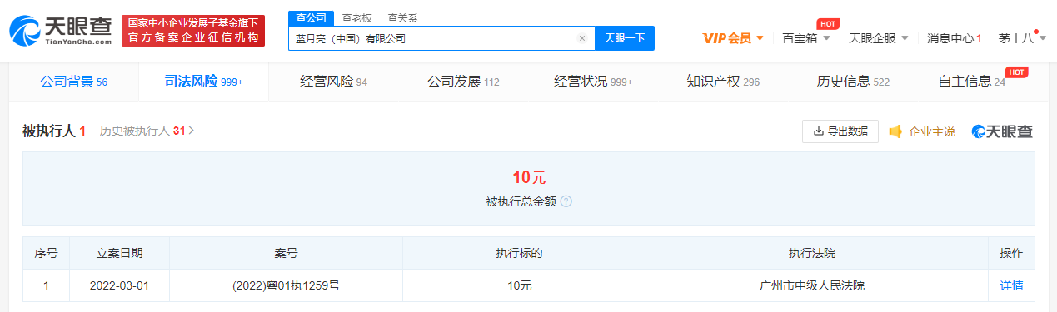Open the 知识产权 tab
The height and width of the screenshot is (312, 1057).
(x=723, y=82)
